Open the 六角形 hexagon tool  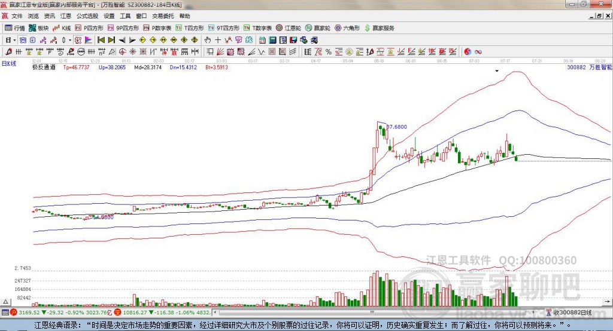tap(347, 28)
